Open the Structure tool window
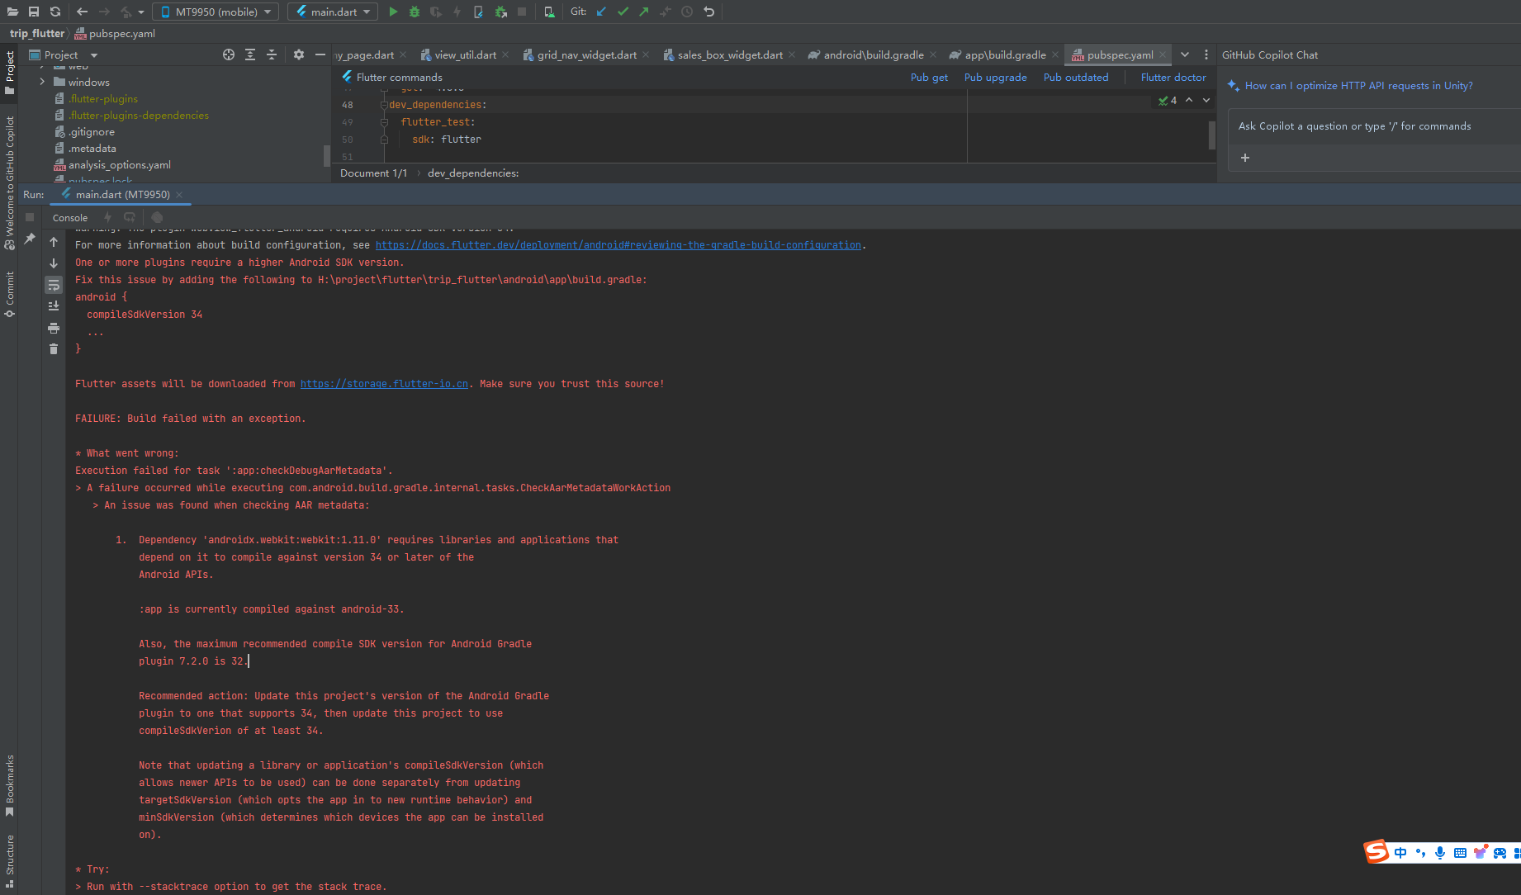 coord(10,861)
